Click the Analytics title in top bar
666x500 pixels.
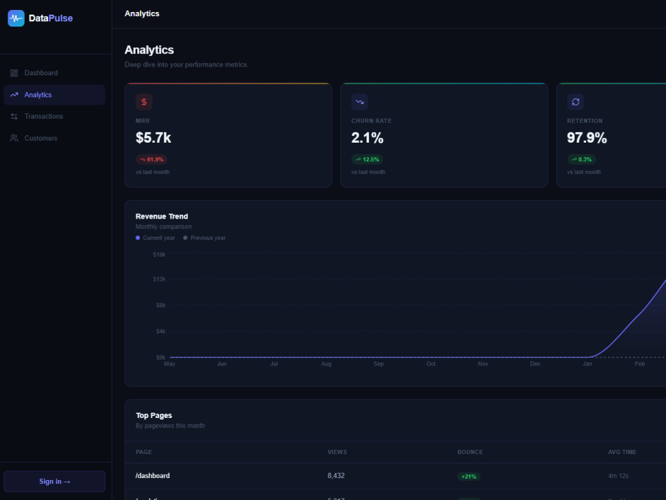(x=142, y=13)
